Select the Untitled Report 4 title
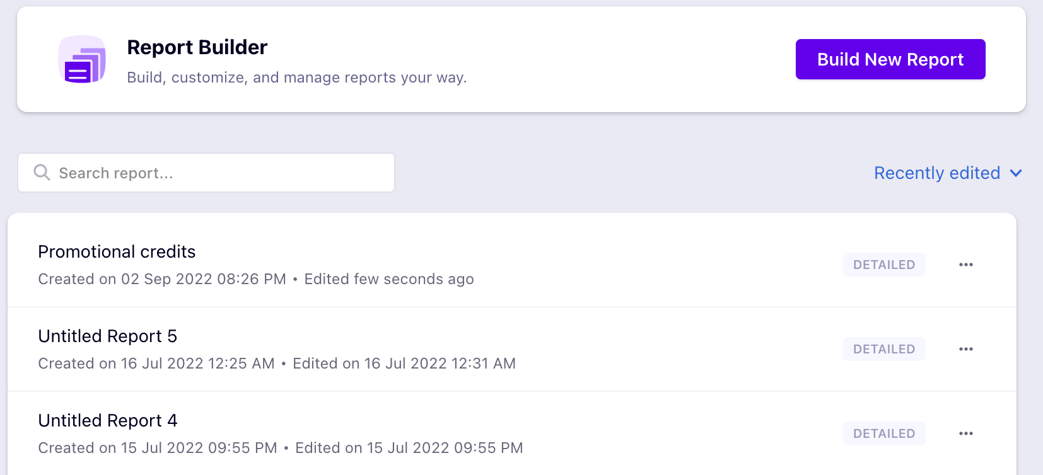The width and height of the screenshot is (1043, 475). 107,421
